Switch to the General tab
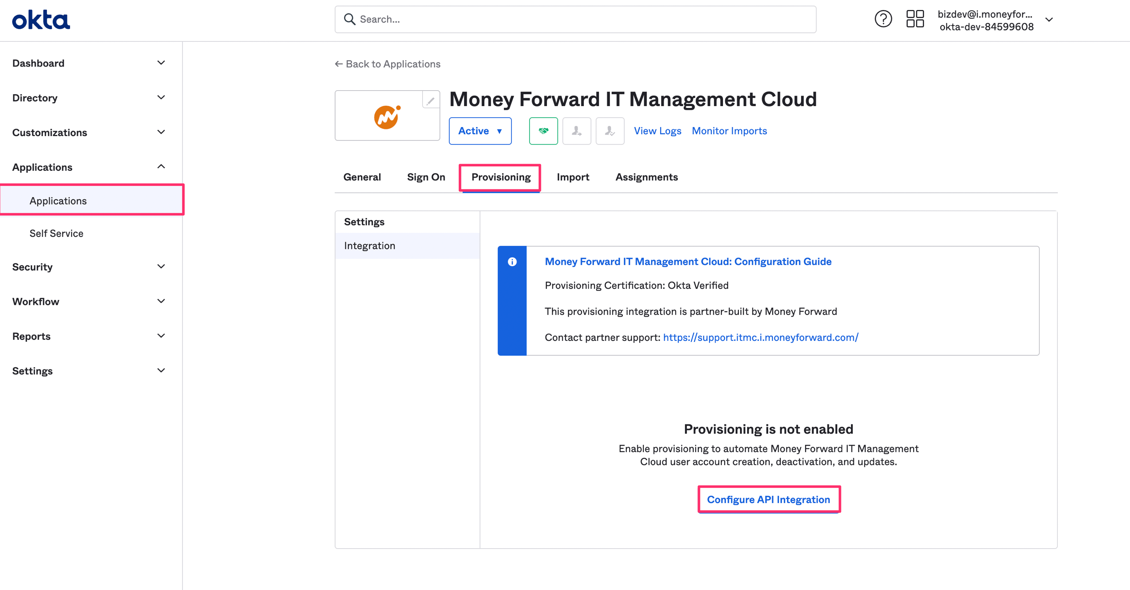The width and height of the screenshot is (1130, 590). [362, 177]
